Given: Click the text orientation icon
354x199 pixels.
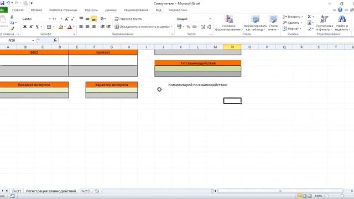Looking at the screenshot, I should (102, 19).
